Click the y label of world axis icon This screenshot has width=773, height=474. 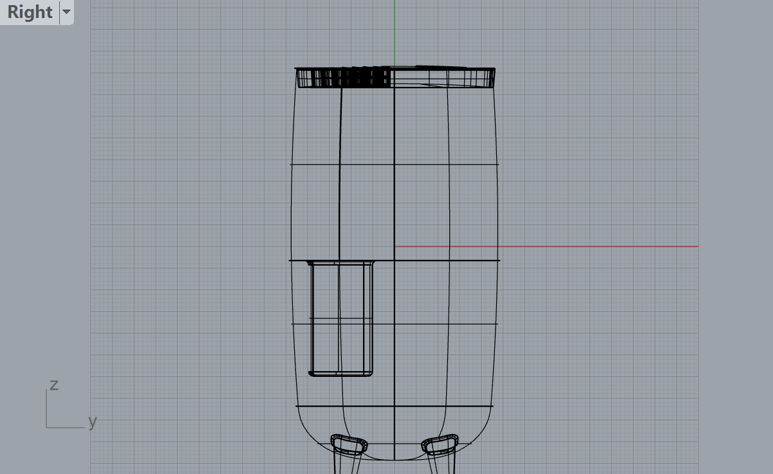pos(93,422)
